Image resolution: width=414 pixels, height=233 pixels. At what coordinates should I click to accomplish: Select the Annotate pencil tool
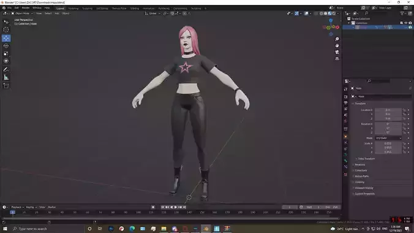(x=6, y=69)
